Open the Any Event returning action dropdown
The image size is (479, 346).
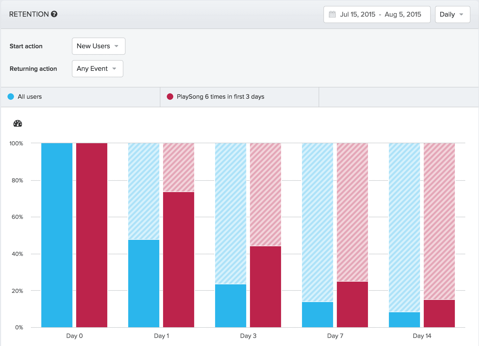pos(97,69)
